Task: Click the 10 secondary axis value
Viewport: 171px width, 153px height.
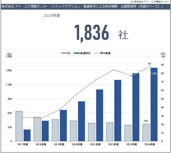Action: [162, 133]
